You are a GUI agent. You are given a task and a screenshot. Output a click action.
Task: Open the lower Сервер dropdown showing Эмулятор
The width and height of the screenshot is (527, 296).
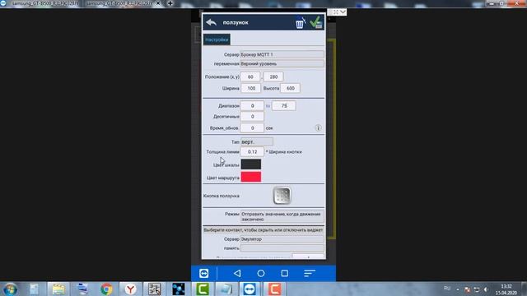click(x=282, y=239)
